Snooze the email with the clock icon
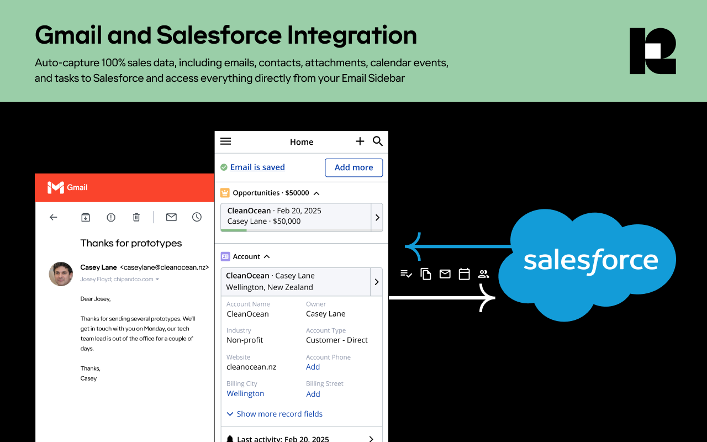The image size is (707, 442). 197,217
